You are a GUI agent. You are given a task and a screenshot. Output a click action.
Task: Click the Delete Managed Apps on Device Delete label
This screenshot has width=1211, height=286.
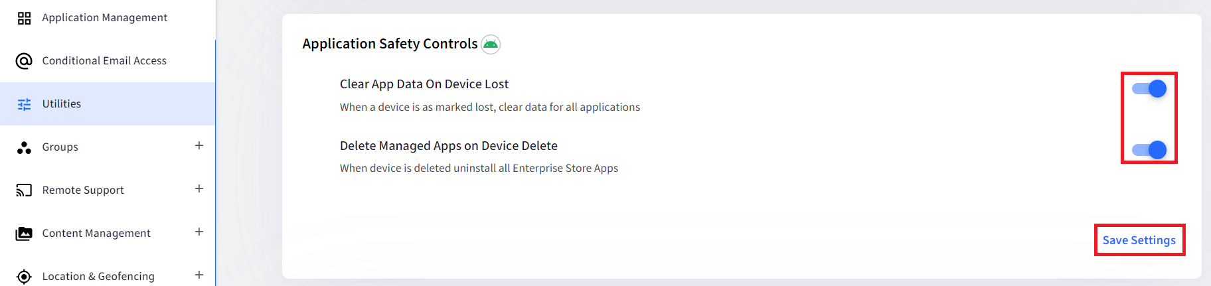pos(449,146)
